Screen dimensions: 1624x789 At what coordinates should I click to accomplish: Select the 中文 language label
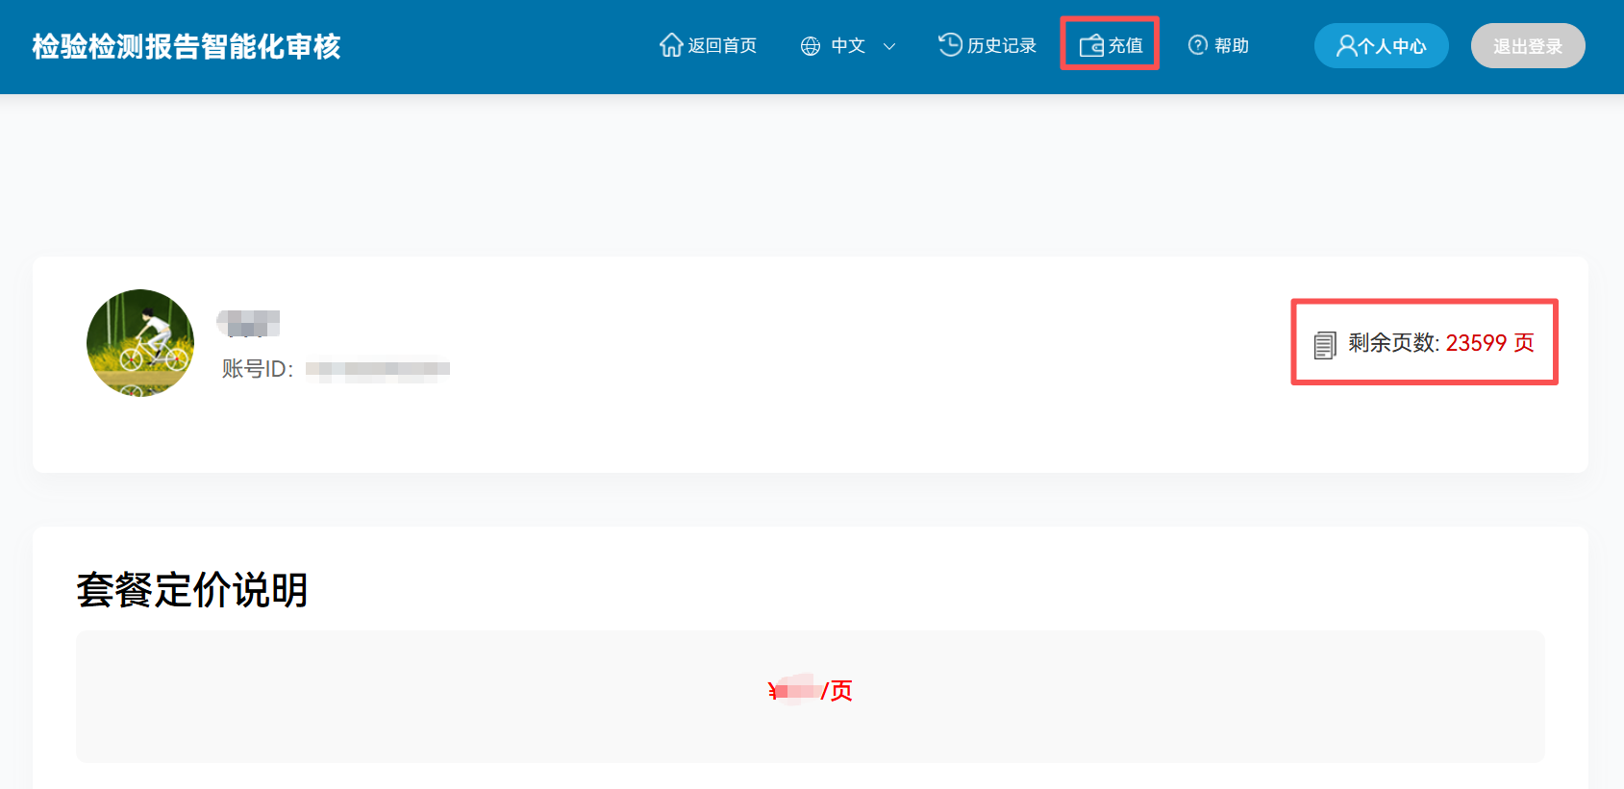point(848,46)
